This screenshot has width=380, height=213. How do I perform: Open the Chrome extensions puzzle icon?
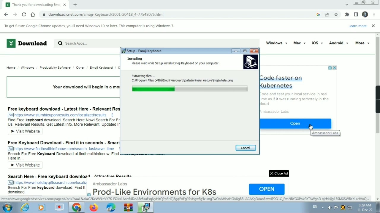click(x=347, y=14)
